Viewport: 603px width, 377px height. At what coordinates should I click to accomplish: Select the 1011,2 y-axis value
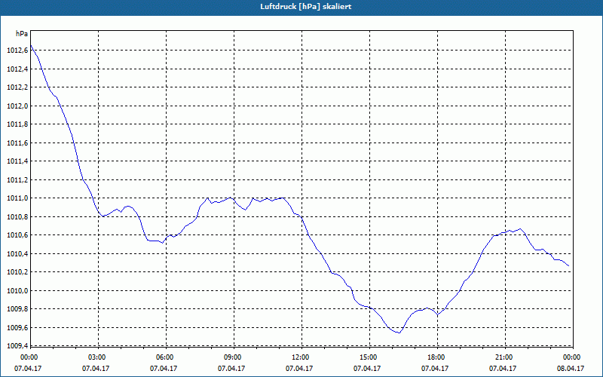coord(17,180)
